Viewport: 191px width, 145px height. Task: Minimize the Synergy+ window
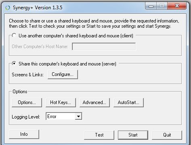pos(151,6)
